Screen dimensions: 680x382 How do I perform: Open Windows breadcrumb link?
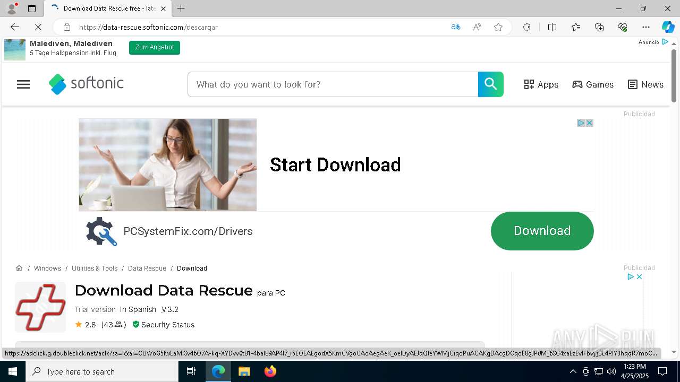[47, 268]
